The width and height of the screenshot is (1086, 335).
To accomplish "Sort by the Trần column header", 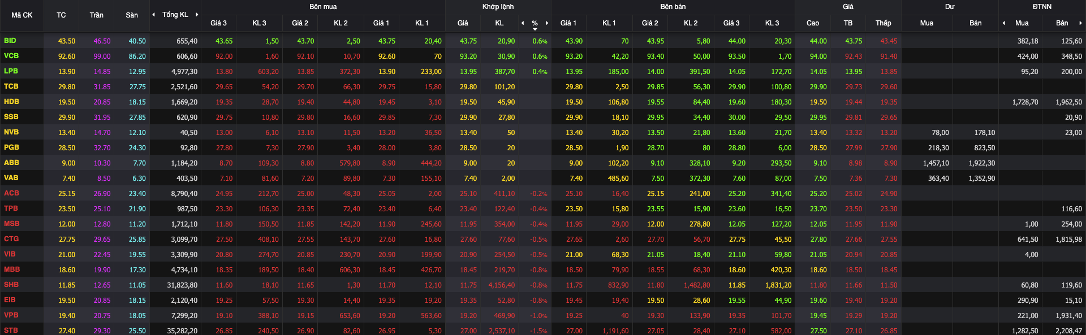I will pyautogui.click(x=97, y=15).
